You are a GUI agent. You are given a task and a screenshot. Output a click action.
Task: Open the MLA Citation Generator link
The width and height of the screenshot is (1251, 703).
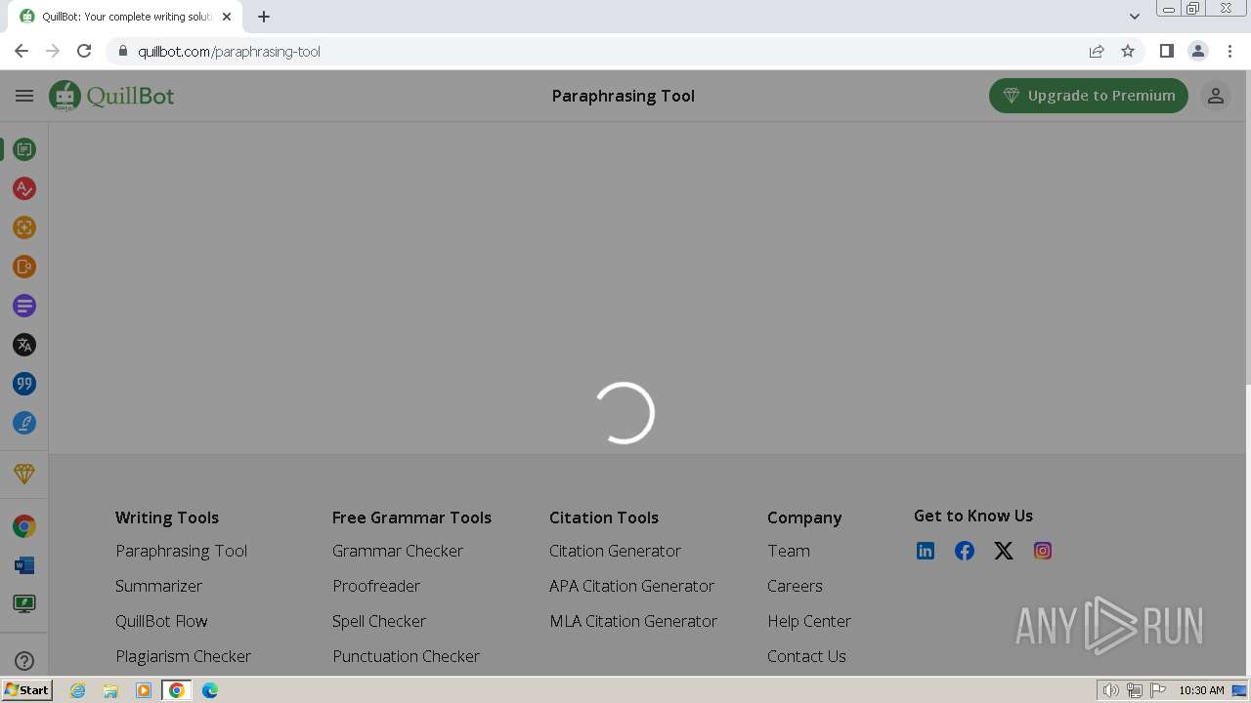[633, 621]
